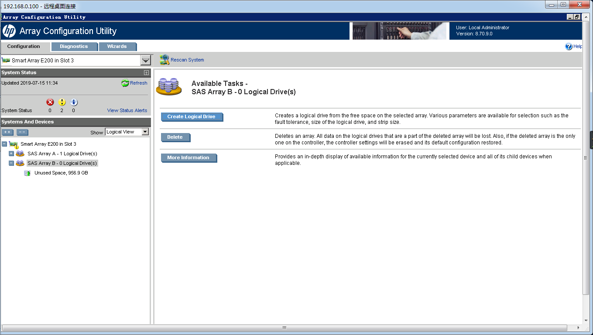593x335 pixels.
Task: Open the controller selection dropdown arrow
Action: pos(145,61)
